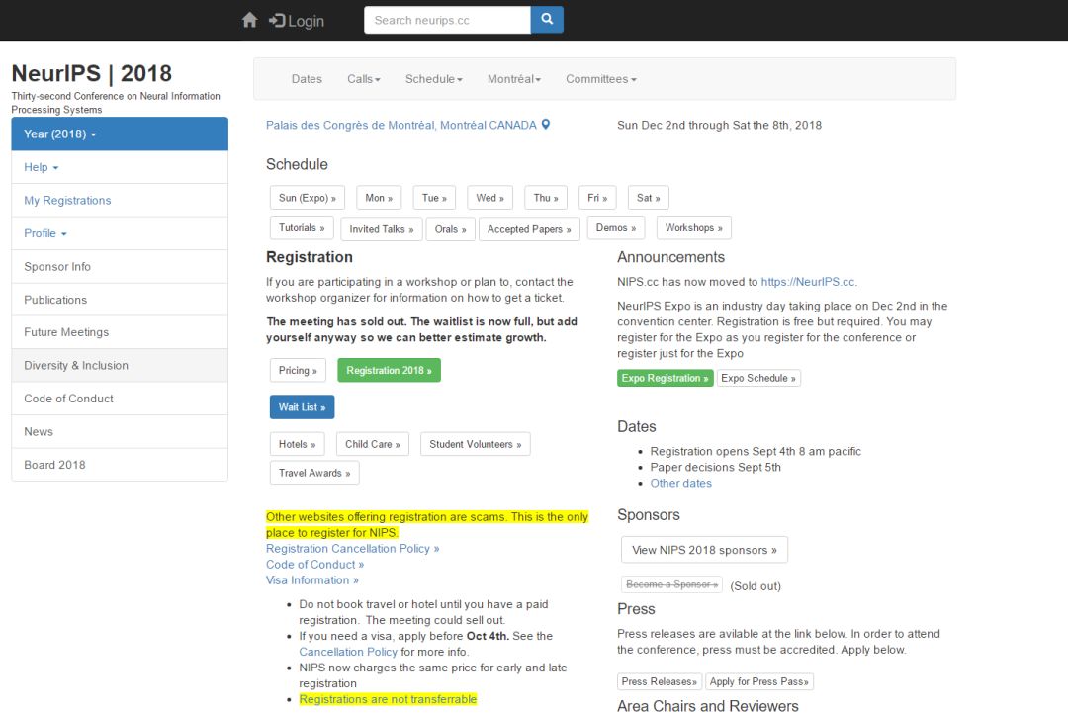
Task: Open the Tutorials listing
Action: [302, 228]
